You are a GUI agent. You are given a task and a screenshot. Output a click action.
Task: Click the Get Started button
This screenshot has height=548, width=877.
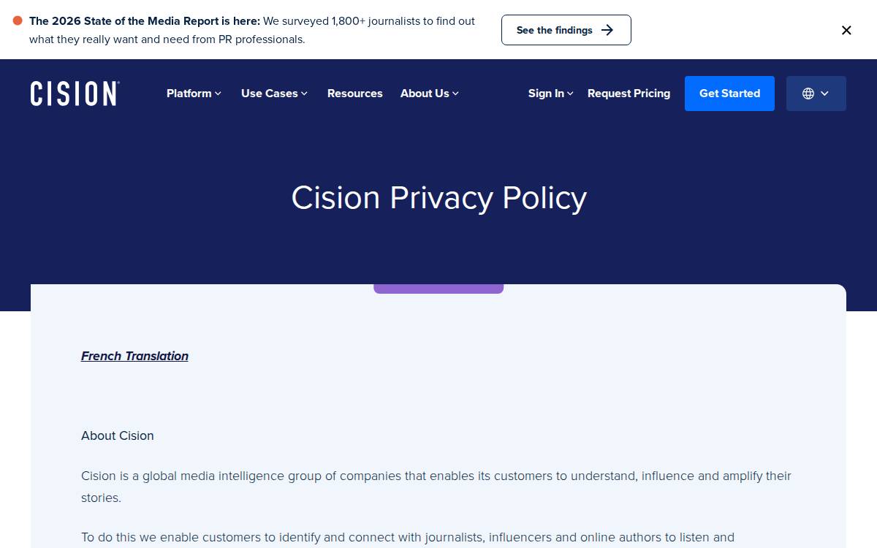click(729, 94)
